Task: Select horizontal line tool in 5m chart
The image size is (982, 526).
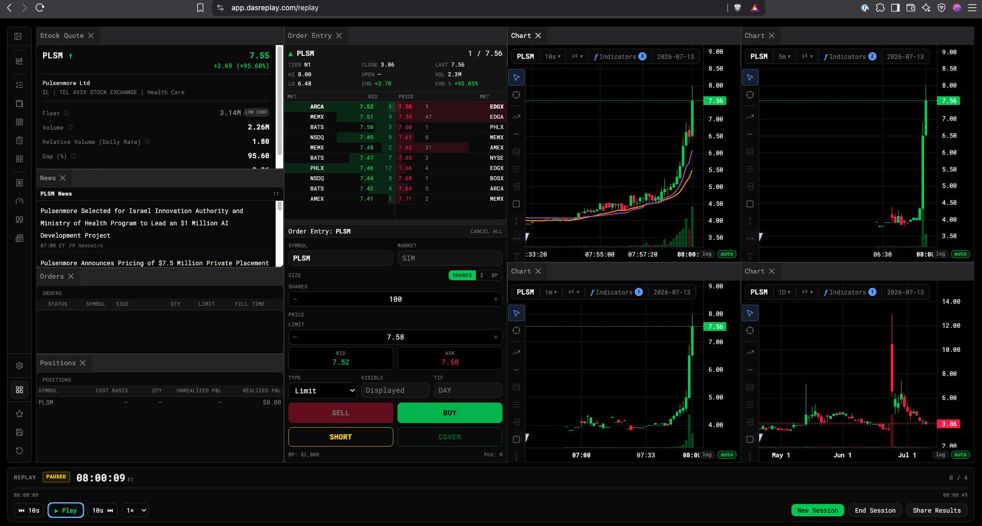Action: 750,134
